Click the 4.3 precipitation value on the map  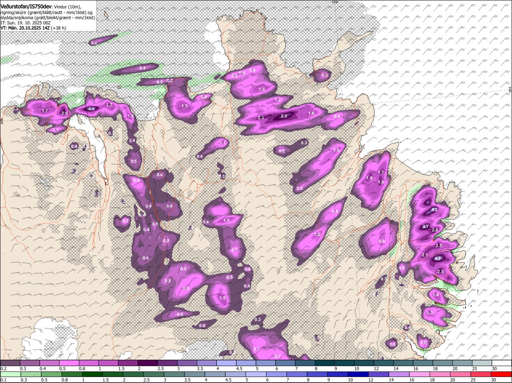(91, 109)
